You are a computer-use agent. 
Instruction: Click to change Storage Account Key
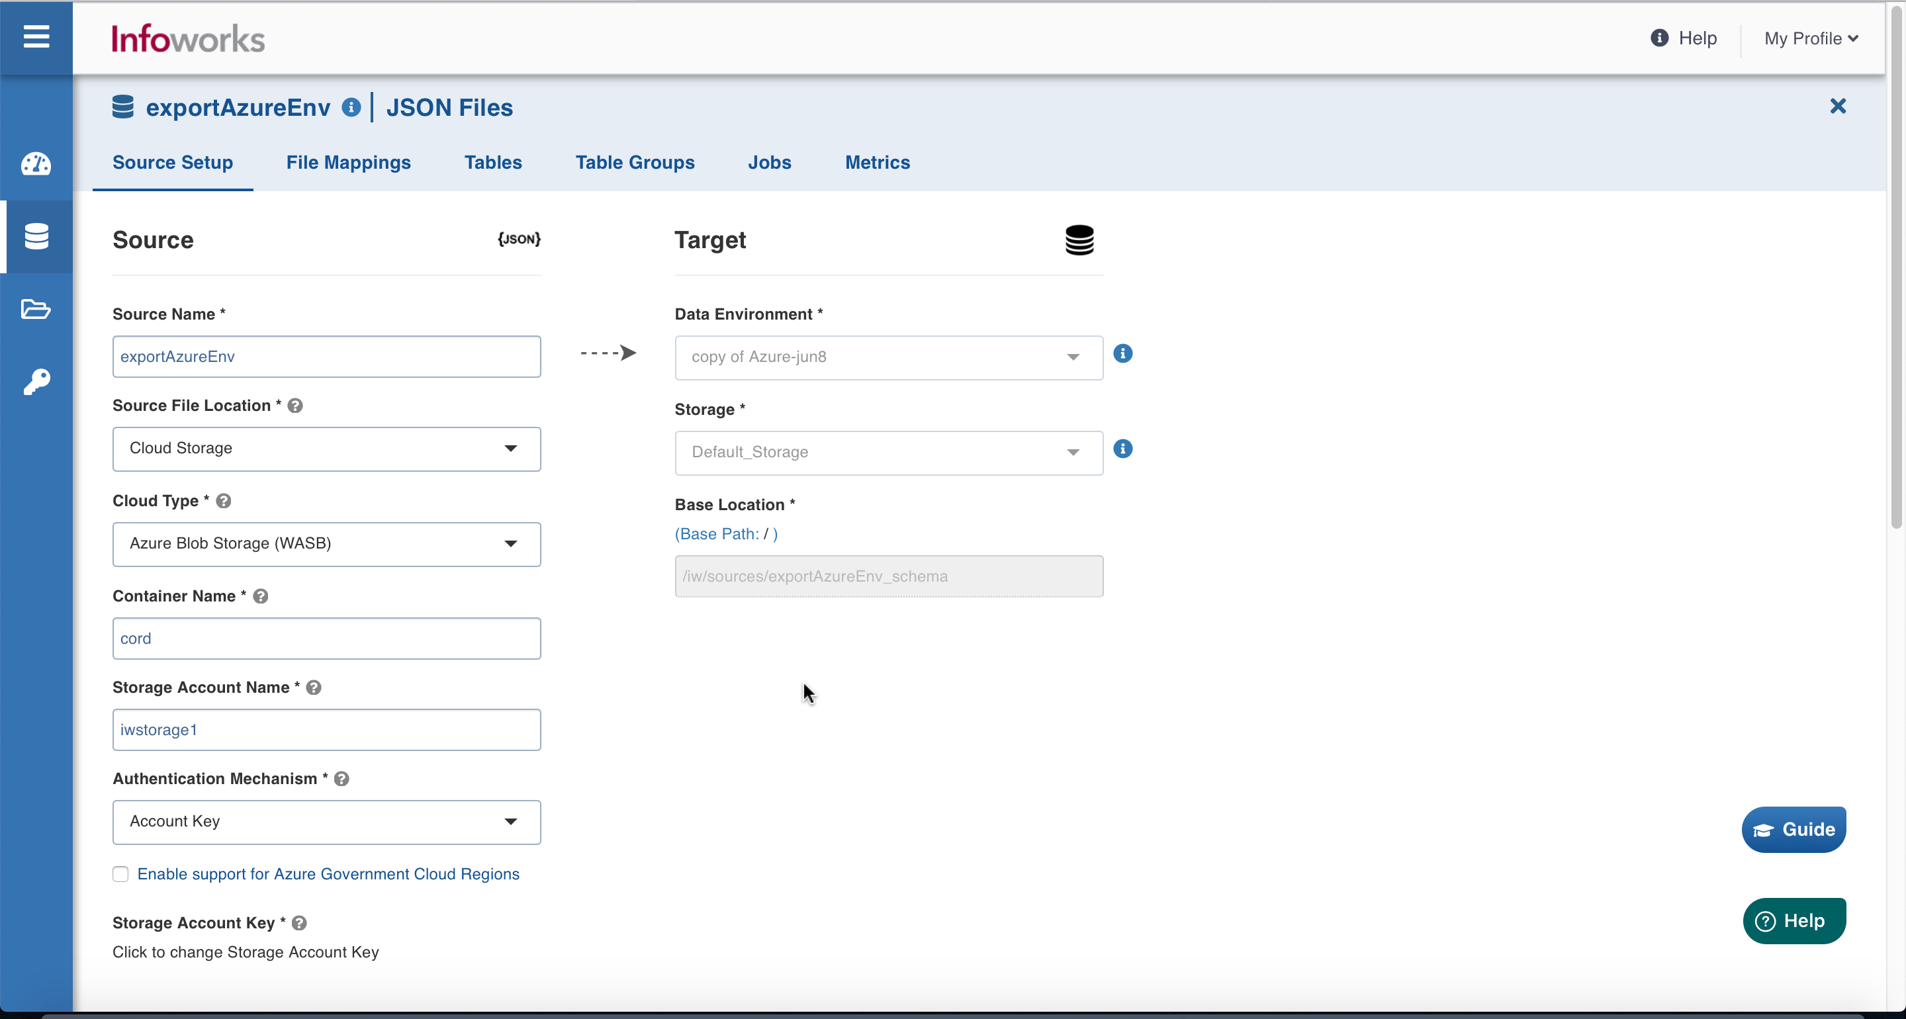[246, 952]
